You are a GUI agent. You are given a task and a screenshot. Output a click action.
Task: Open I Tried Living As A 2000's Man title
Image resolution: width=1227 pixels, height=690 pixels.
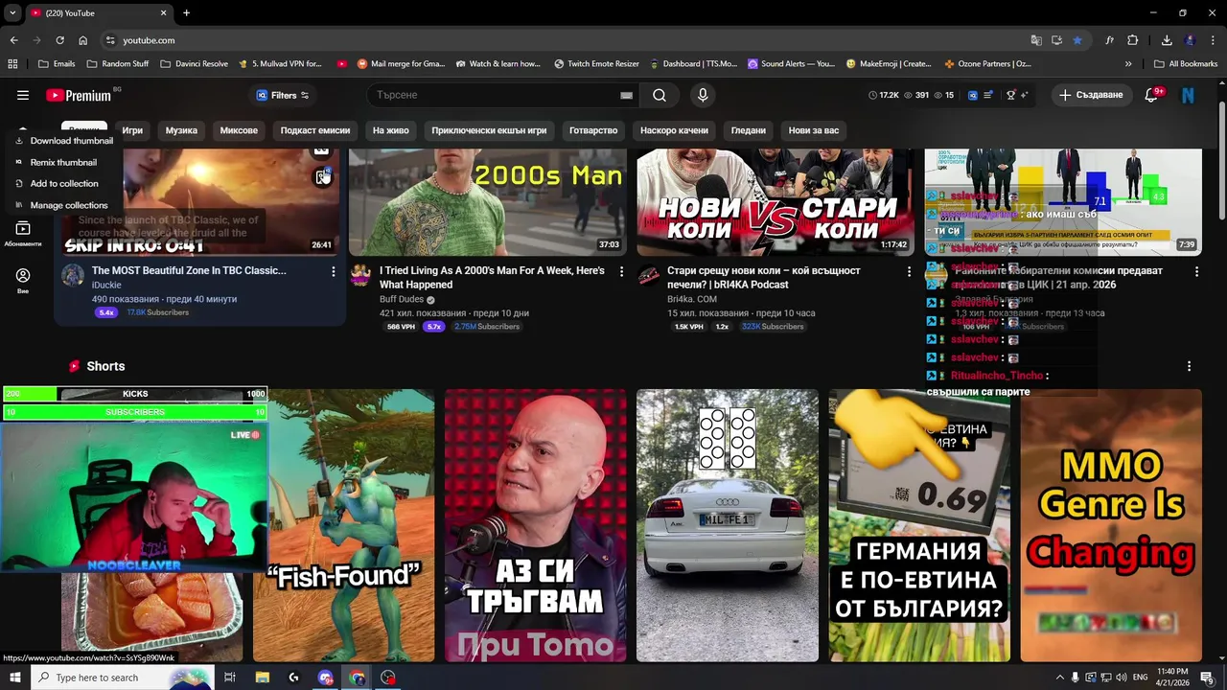pos(492,278)
